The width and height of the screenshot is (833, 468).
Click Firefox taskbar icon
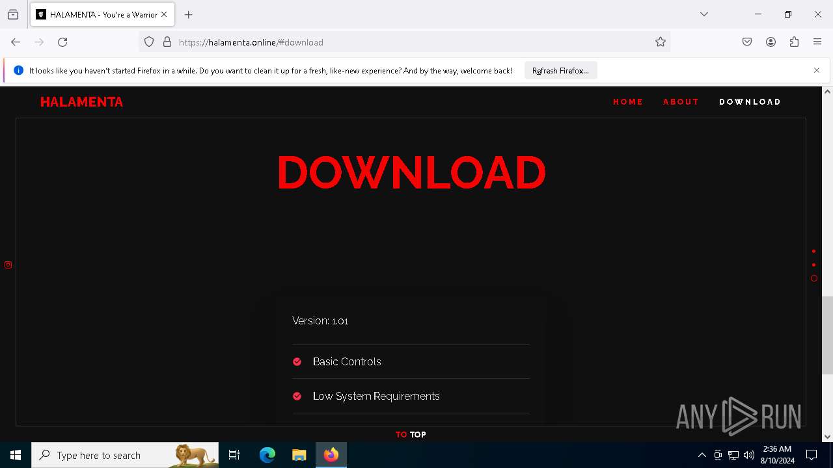coord(331,455)
